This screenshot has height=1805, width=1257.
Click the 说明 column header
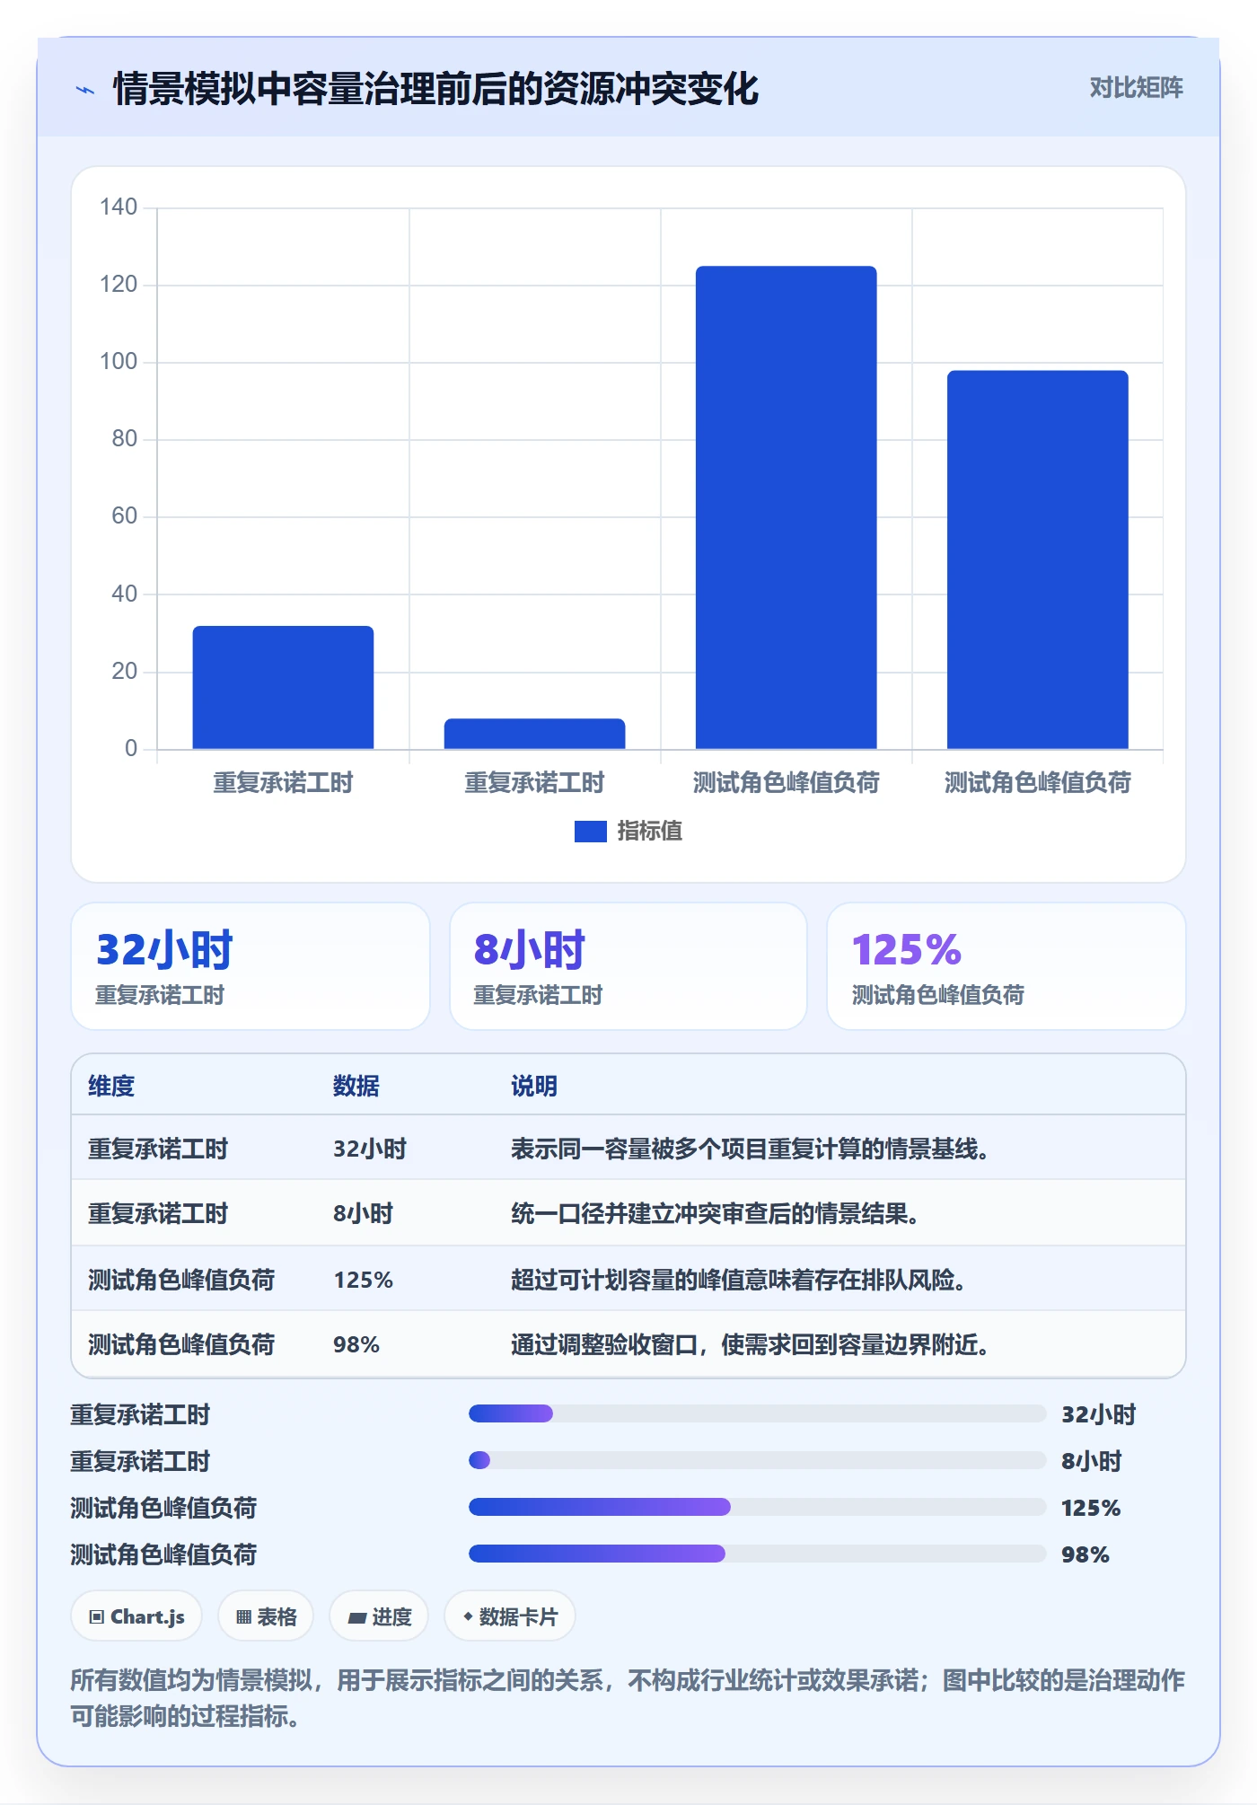(534, 1086)
